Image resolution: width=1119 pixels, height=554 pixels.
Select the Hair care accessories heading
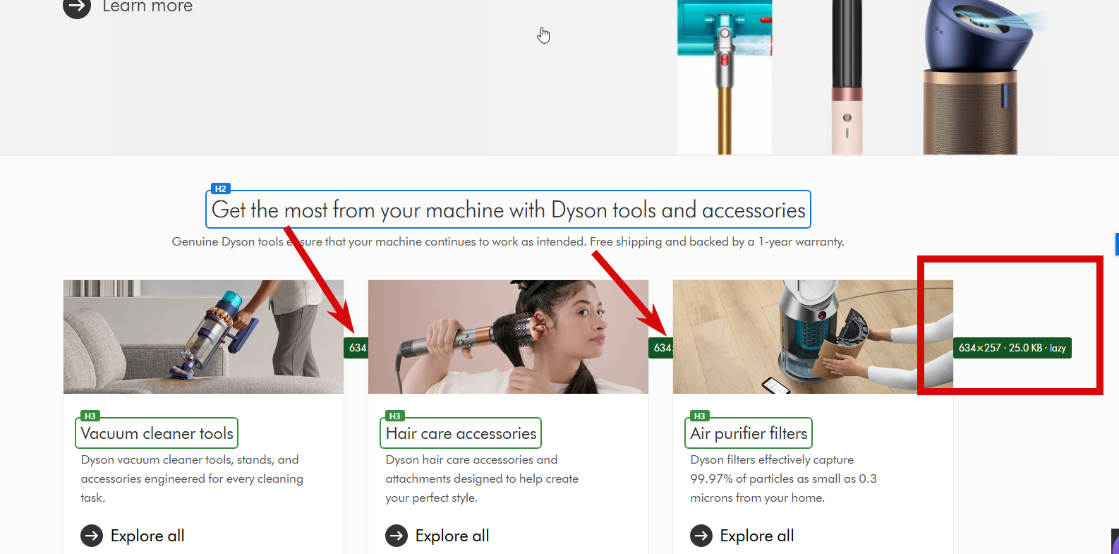[x=461, y=433]
